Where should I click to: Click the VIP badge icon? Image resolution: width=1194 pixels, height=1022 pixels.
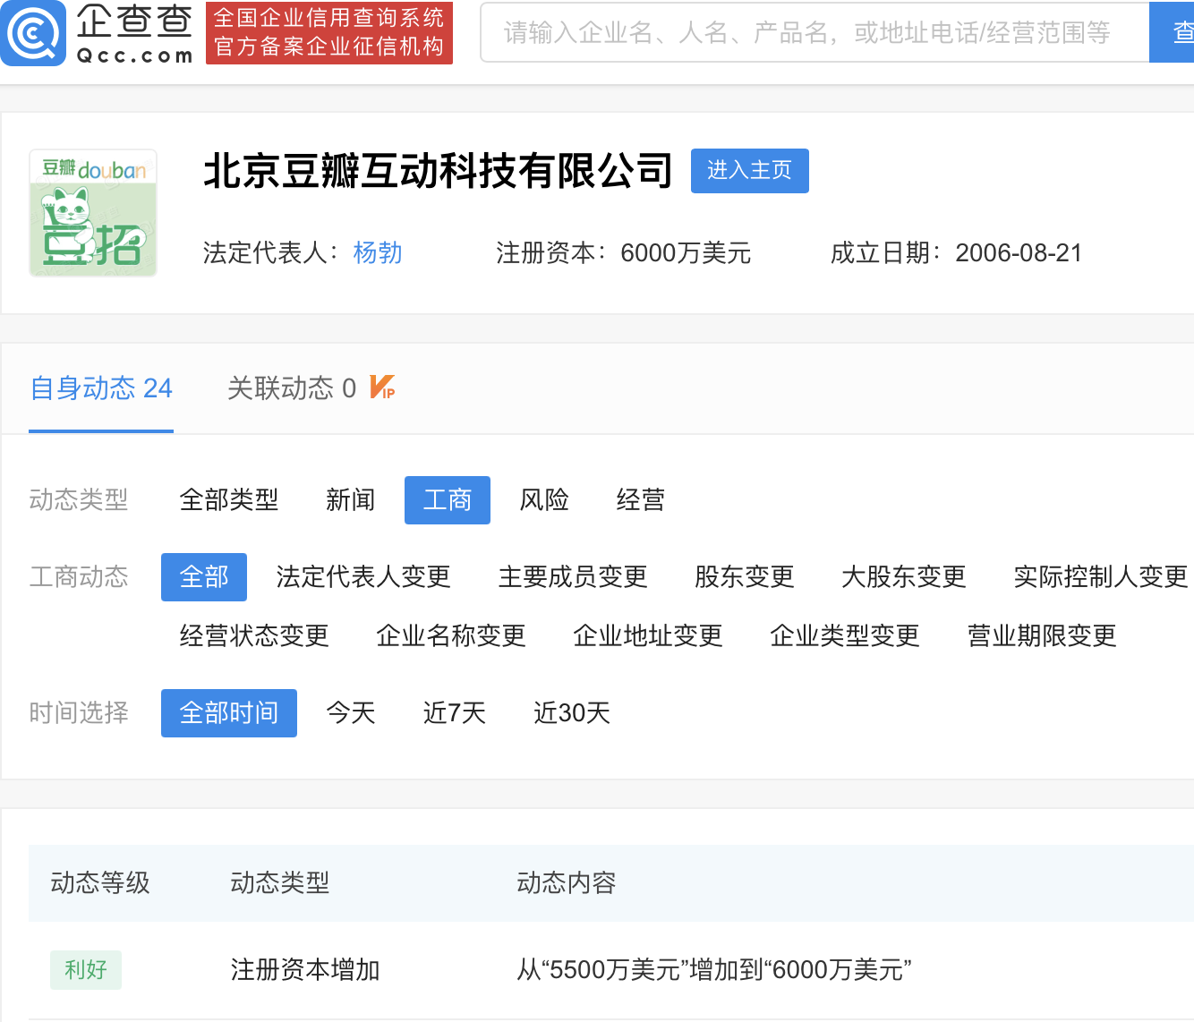click(382, 388)
